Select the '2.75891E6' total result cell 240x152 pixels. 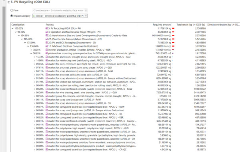tap(200, 28)
